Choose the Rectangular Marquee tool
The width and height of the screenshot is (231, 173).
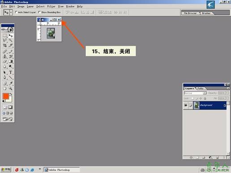[5, 35]
